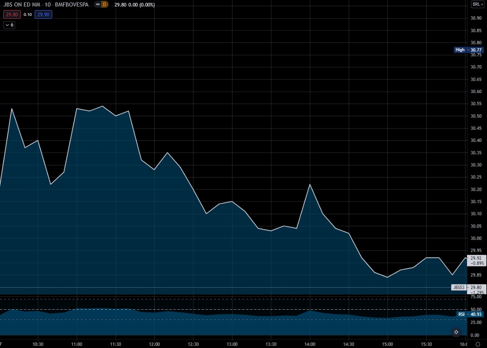Click the 30.00 price axis label

point(476,238)
